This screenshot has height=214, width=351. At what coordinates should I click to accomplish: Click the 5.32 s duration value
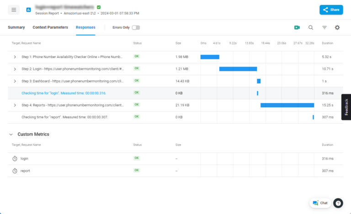(x=326, y=57)
